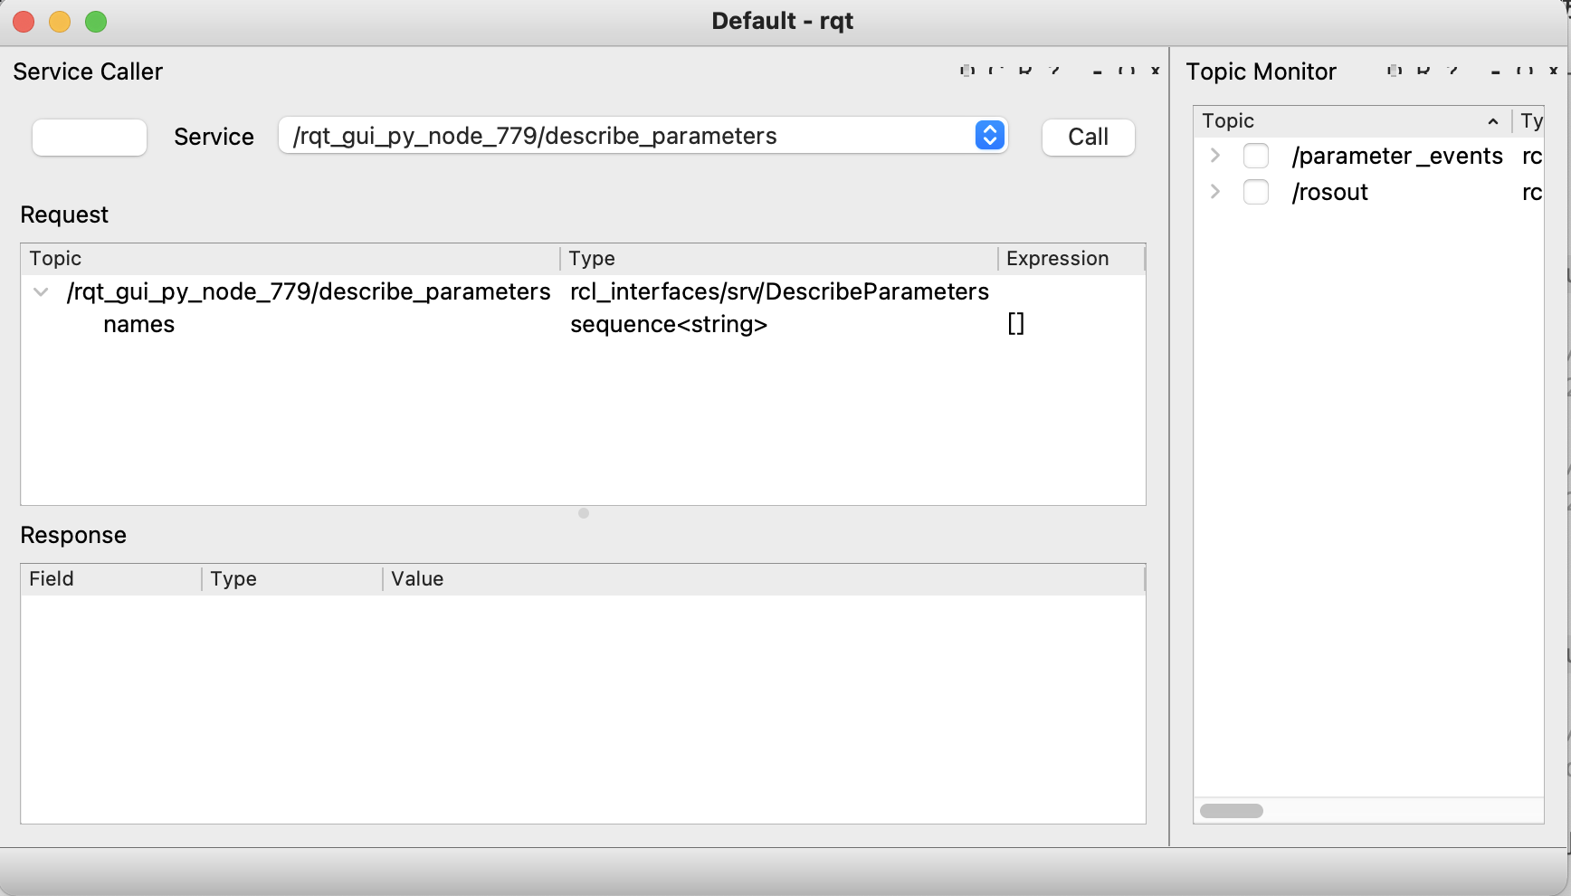Click the blank refresh services button

pos(90,137)
